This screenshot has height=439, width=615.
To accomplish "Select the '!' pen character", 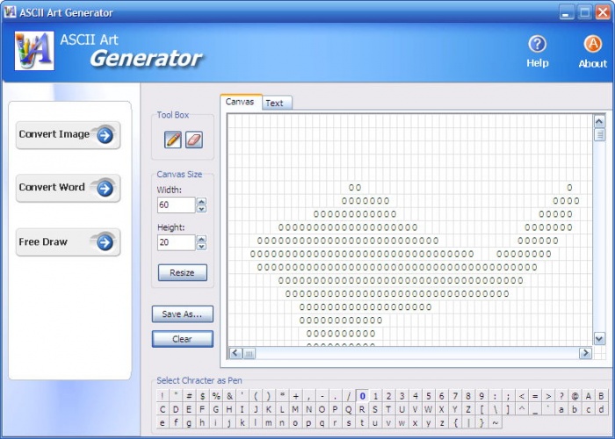I will point(162,396).
